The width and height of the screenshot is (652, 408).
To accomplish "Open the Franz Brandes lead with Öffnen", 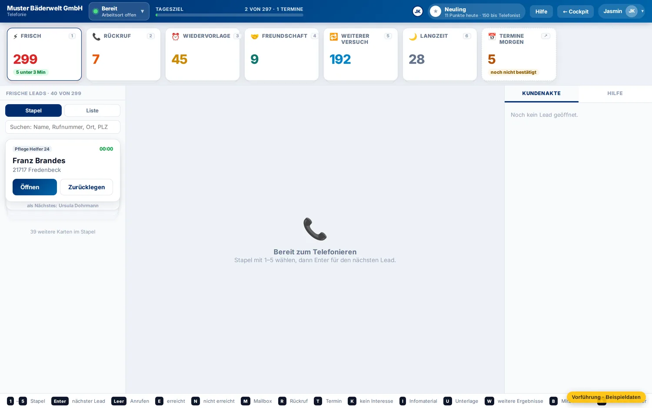I will pyautogui.click(x=35, y=187).
